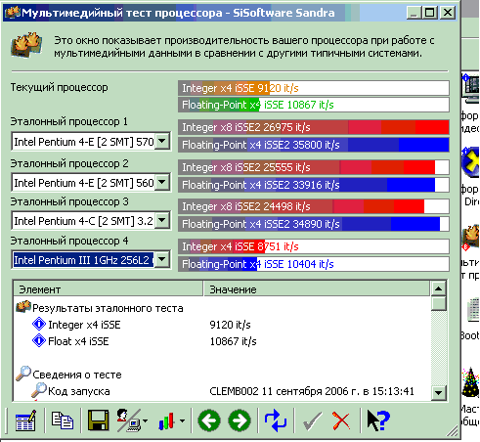Close the Sandra multimedia test window

pyautogui.click(x=448, y=13)
